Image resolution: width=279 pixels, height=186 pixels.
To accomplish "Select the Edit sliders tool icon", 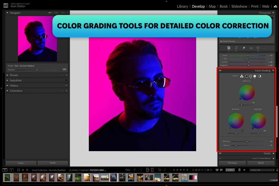I will 229,48.
